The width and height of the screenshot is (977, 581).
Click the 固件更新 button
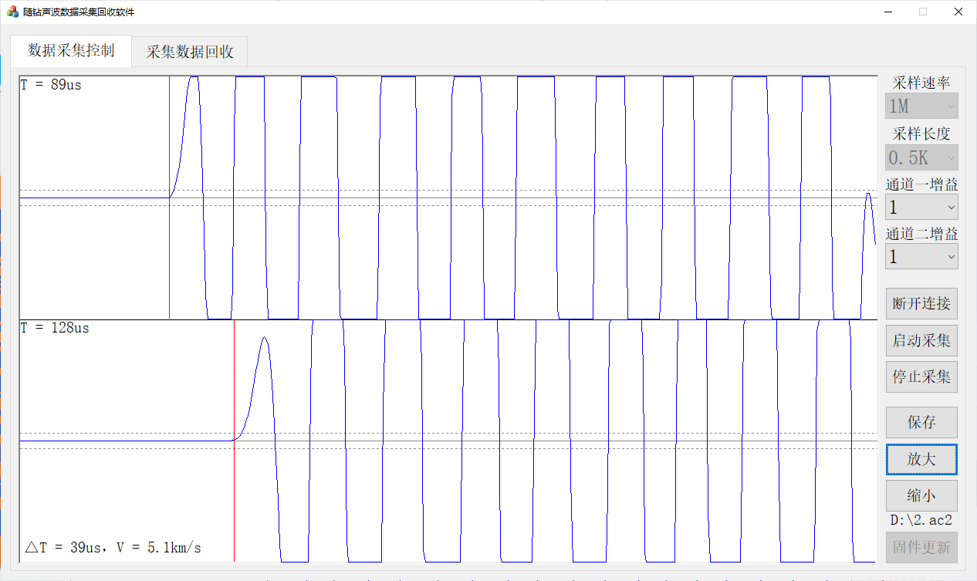click(921, 548)
